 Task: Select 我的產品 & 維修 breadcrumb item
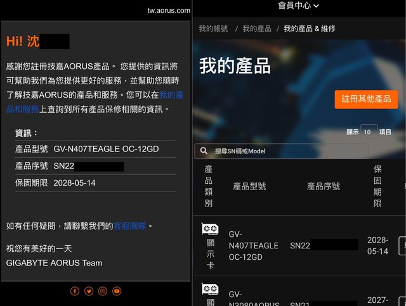pos(310,29)
